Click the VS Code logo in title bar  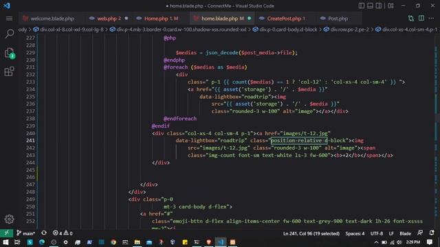coord(6,5)
